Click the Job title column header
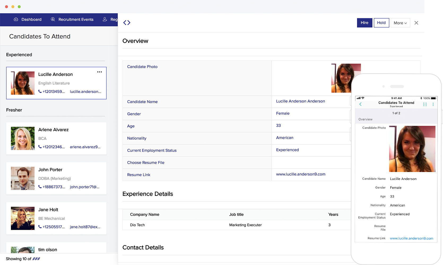443x265 pixels. pos(236,214)
